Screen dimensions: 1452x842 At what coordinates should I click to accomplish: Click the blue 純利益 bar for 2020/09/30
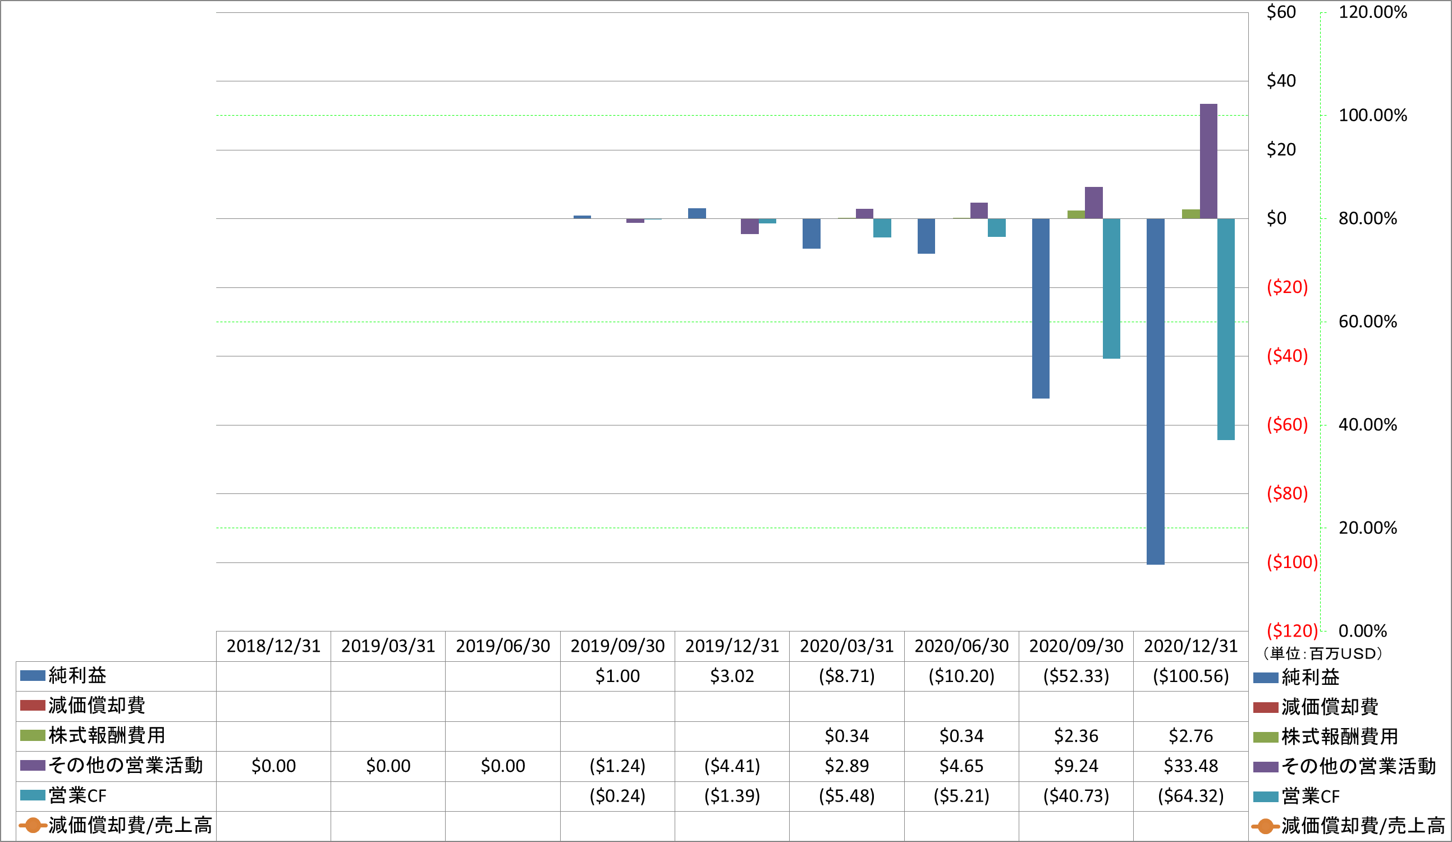[1041, 308]
